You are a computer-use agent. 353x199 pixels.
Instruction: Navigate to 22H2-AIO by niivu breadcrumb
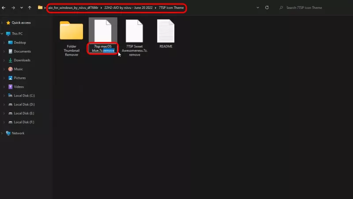(128, 8)
